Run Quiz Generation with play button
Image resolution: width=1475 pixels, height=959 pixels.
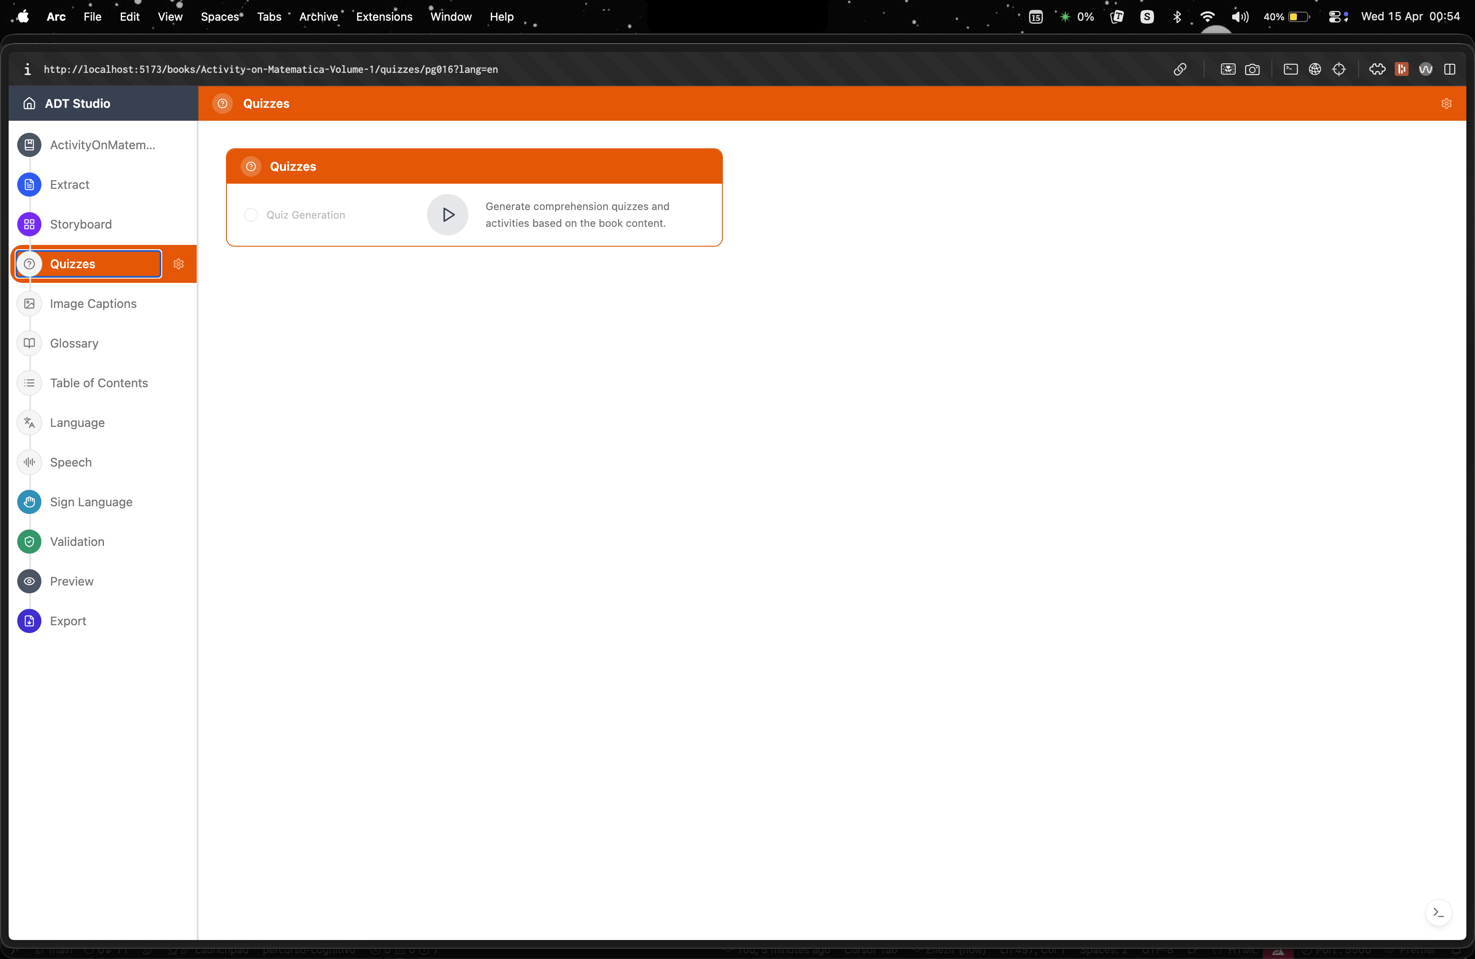coord(447,215)
